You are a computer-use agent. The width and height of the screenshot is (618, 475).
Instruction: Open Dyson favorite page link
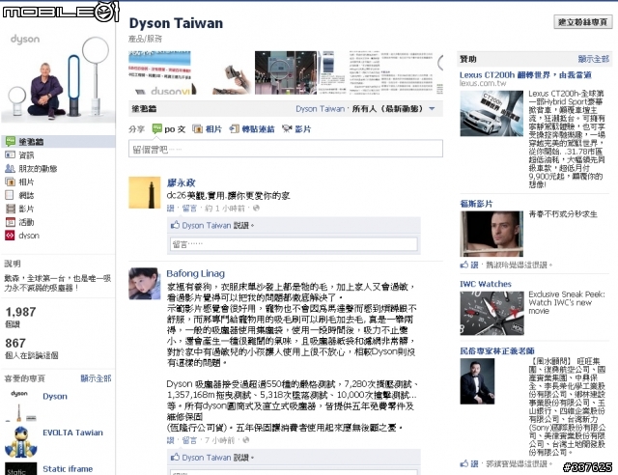coord(55,396)
